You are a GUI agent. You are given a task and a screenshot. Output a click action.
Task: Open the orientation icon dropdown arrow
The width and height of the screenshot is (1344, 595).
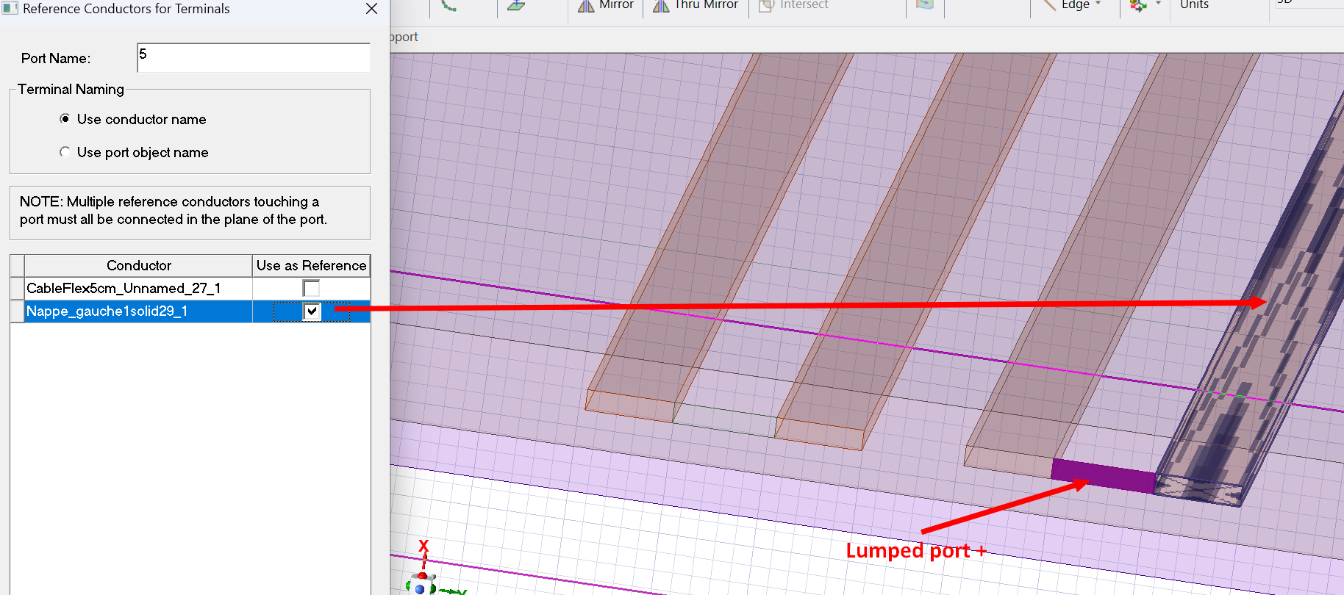pyautogui.click(x=1158, y=4)
